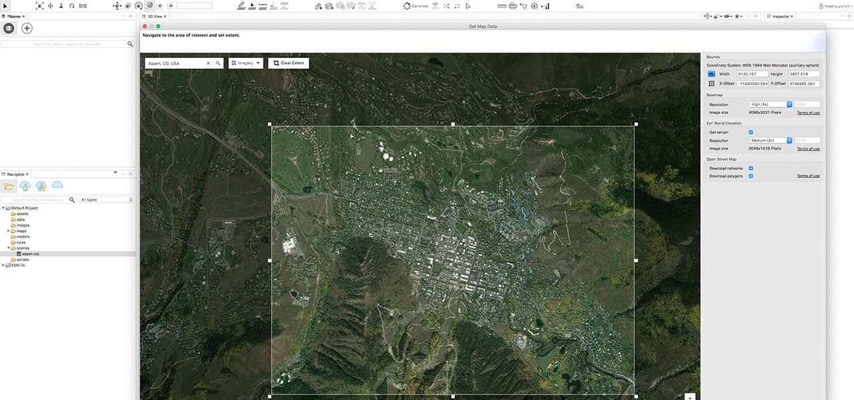
Task: Click the rotate tool icon in toolbar
Action: 71,5
